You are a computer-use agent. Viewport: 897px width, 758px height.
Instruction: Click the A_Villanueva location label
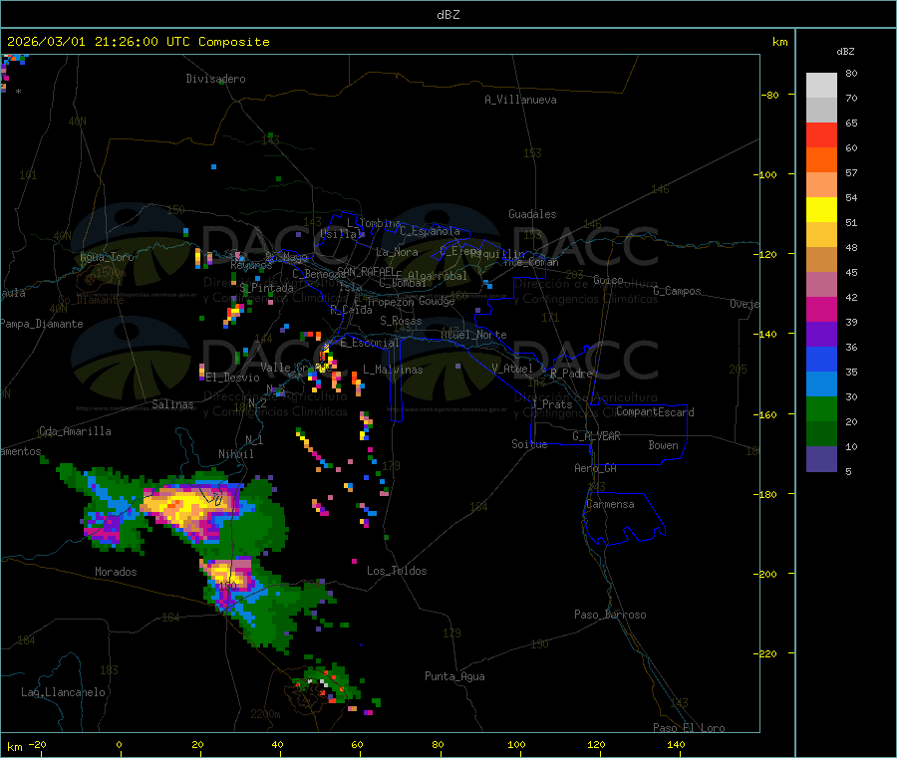(520, 100)
